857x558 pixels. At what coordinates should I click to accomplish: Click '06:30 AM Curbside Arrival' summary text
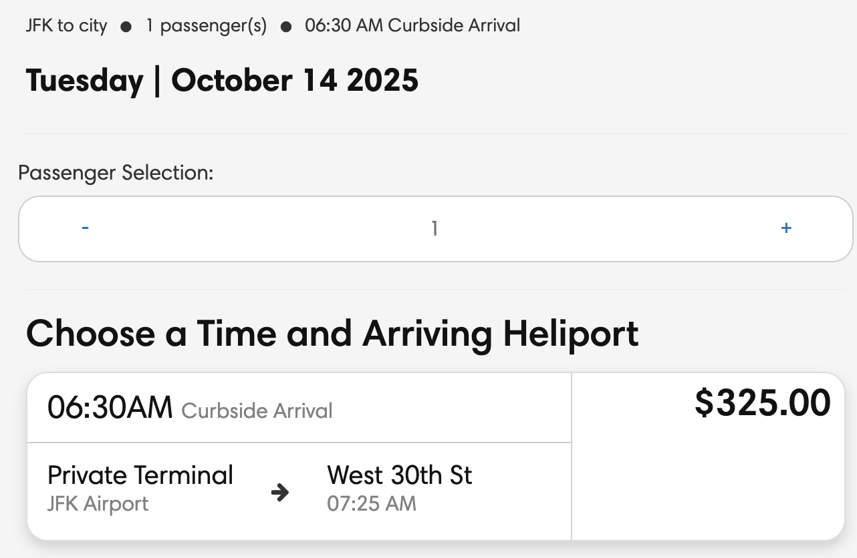(412, 26)
